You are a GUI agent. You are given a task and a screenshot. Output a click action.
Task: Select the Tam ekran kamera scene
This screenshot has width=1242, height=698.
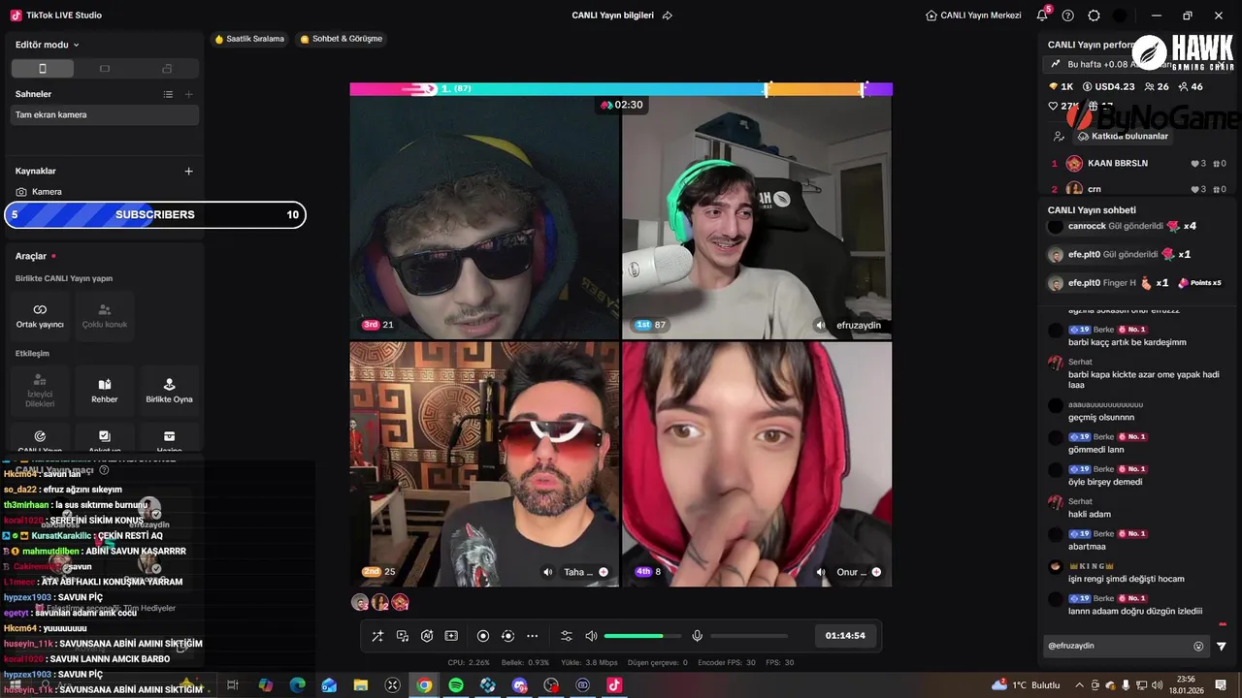point(105,114)
